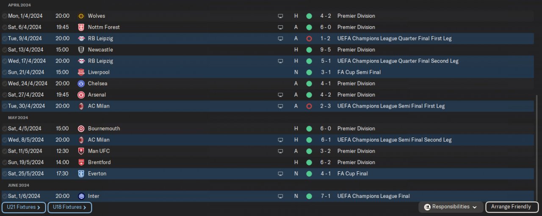
Task: Click the red loss indicator on 30/4/2024 row
Action: 309,106
